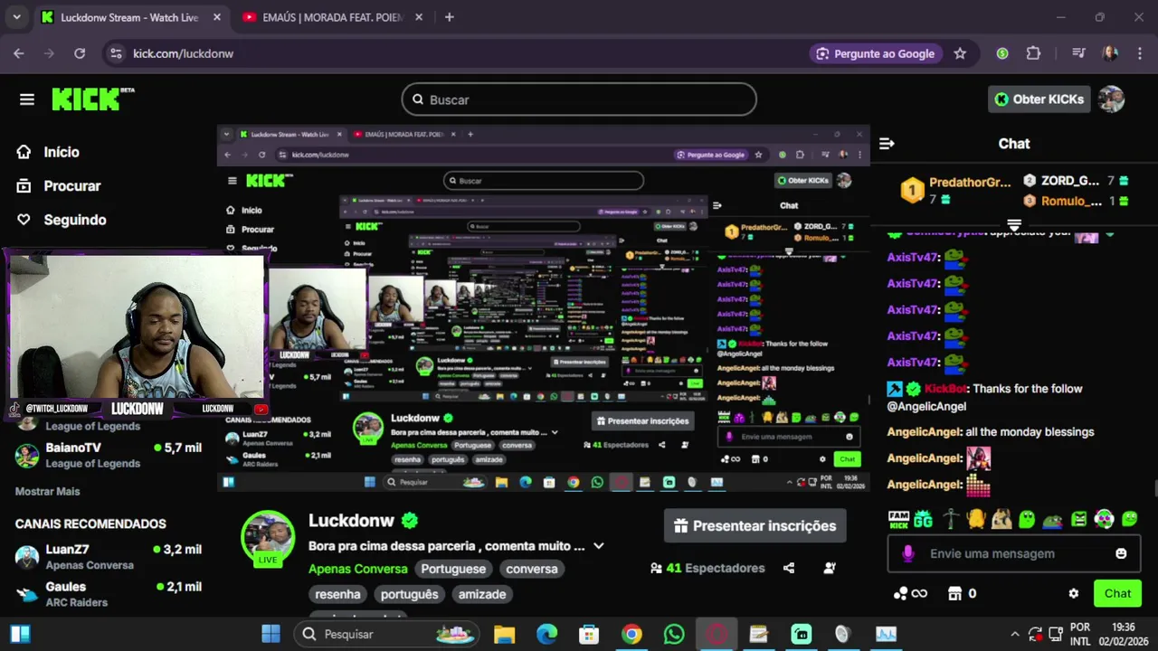1158x651 pixels.
Task: Open Seguindo in sidebar
Action: coord(75,220)
